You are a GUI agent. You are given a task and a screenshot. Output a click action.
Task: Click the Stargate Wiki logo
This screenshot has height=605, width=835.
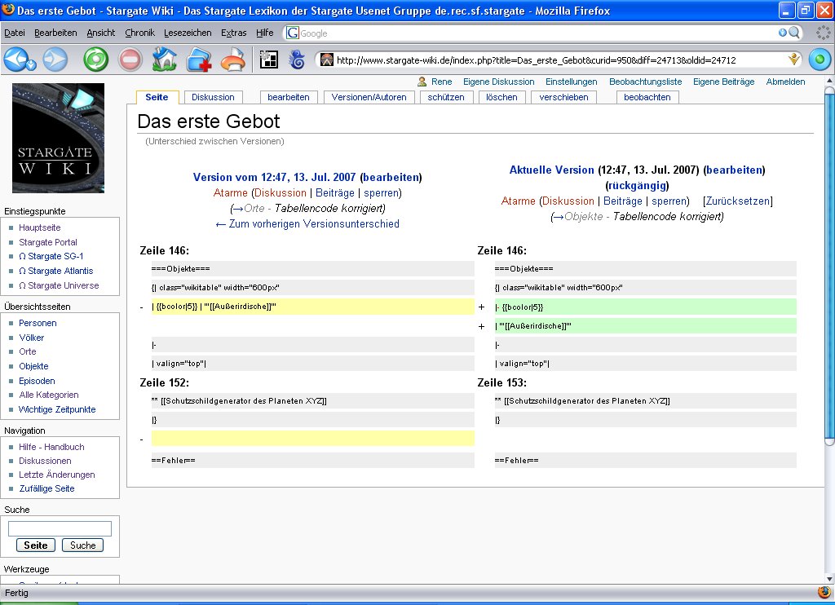[x=58, y=138]
